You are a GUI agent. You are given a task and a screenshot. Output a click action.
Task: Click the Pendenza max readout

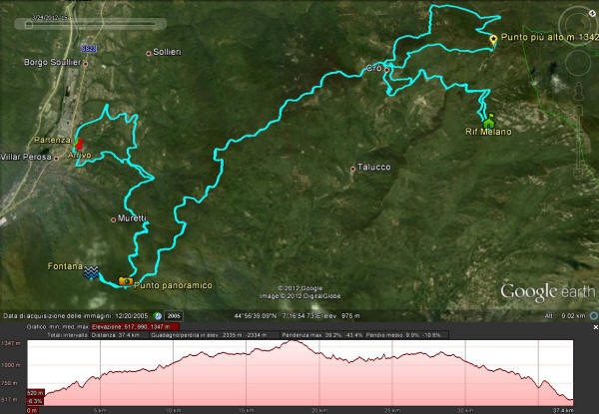point(322,335)
